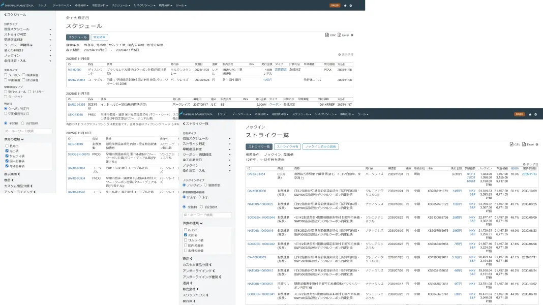Screen dimensions: 543x305
Task: Check トリガー checkbox in Schedule sidebar
Action: click(29, 91)
